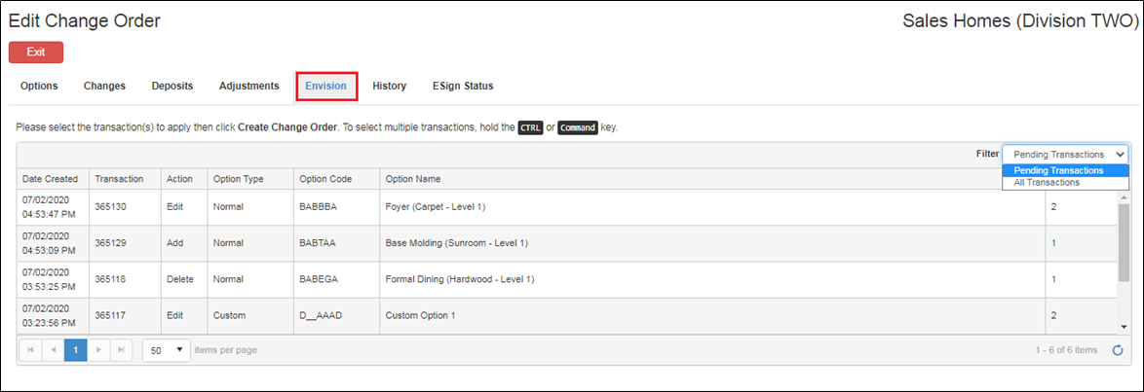This screenshot has height=392, width=1144.
Task: Open the ESign Status tab
Action: click(463, 86)
